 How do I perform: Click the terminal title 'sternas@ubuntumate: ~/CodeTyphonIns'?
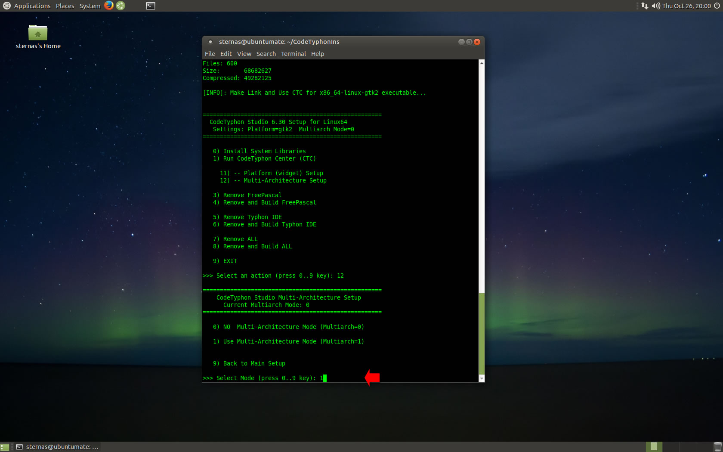tap(279, 42)
